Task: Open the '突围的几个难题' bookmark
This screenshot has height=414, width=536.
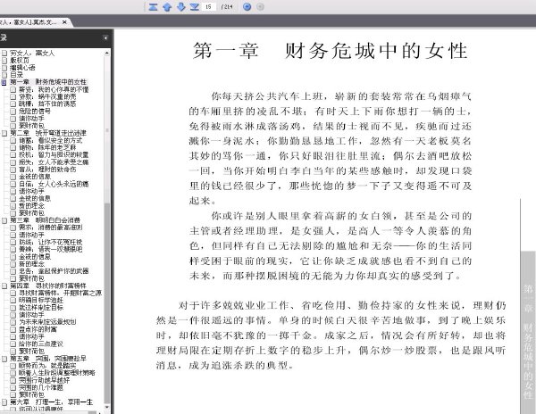Action: tap(41, 387)
